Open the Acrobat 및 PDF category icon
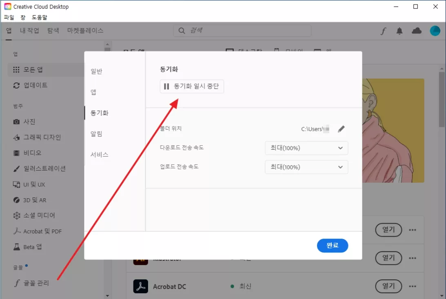Viewport: 446px width, 299px height. click(x=16, y=231)
